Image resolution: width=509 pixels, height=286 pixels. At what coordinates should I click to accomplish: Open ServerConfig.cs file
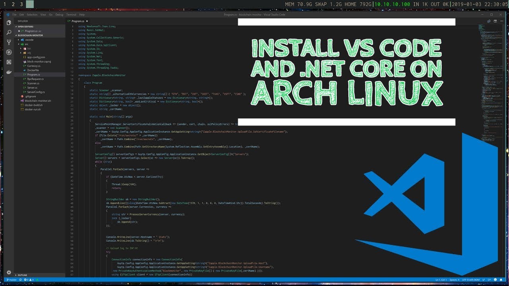pyautogui.click(x=36, y=92)
